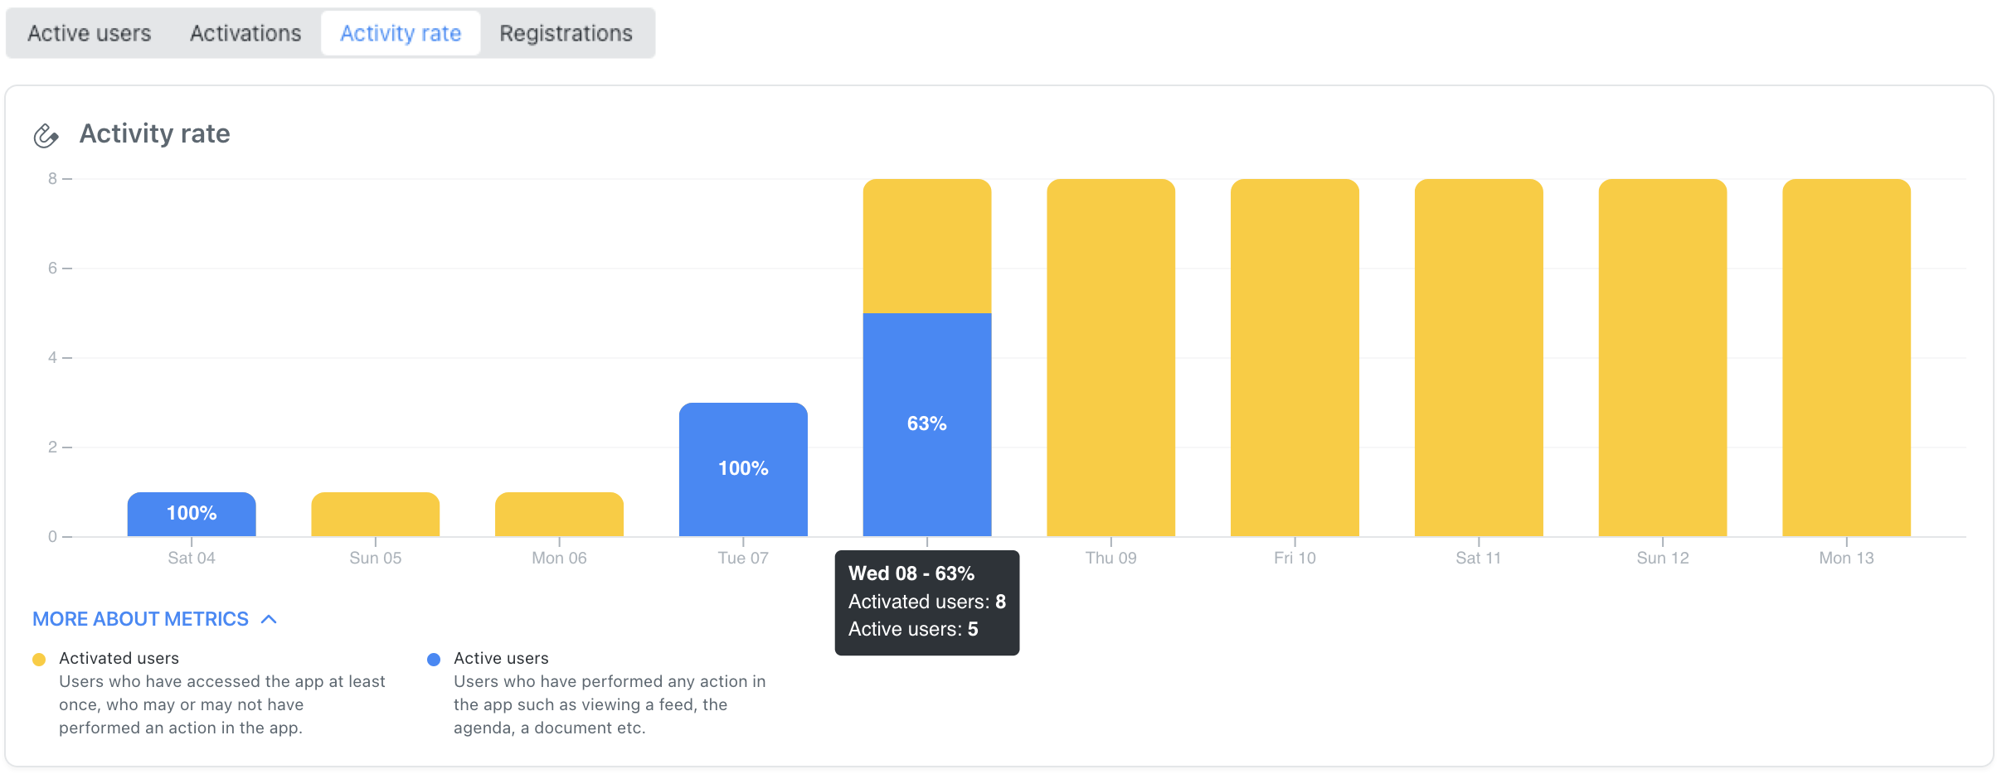The image size is (2002, 774).
Task: Click the yellow Activated users legend dot
Action: [x=39, y=659]
